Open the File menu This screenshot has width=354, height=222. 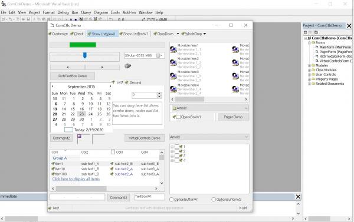pyautogui.click(x=4, y=12)
